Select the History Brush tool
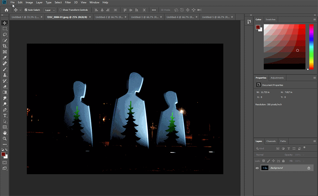Screen dimensions: 318x196 [5, 81]
